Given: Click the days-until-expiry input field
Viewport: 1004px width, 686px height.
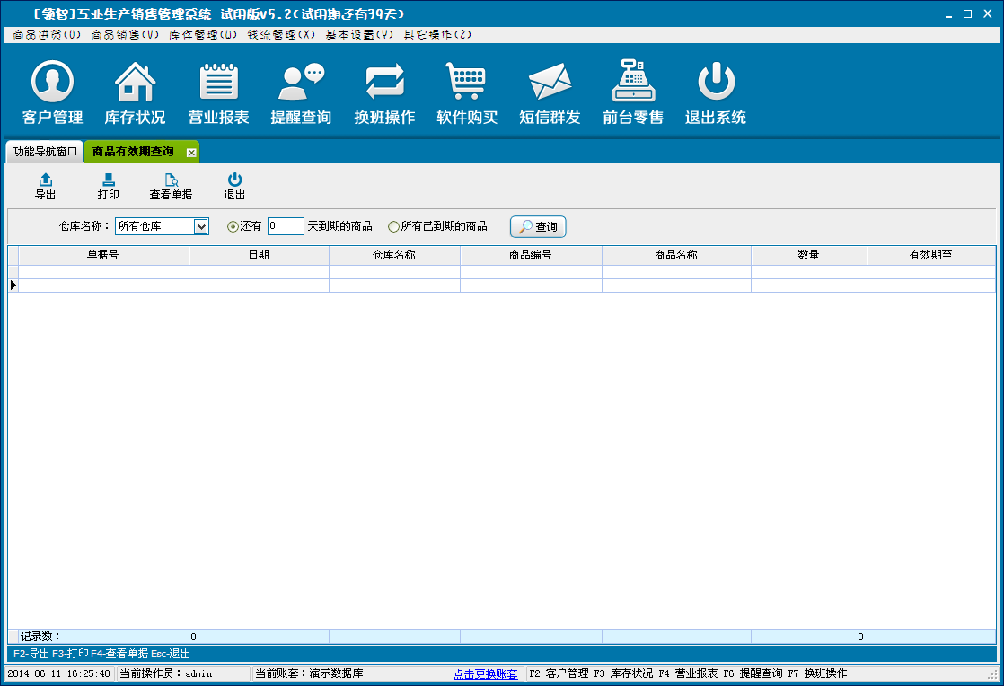Looking at the screenshot, I should pyautogui.click(x=286, y=226).
